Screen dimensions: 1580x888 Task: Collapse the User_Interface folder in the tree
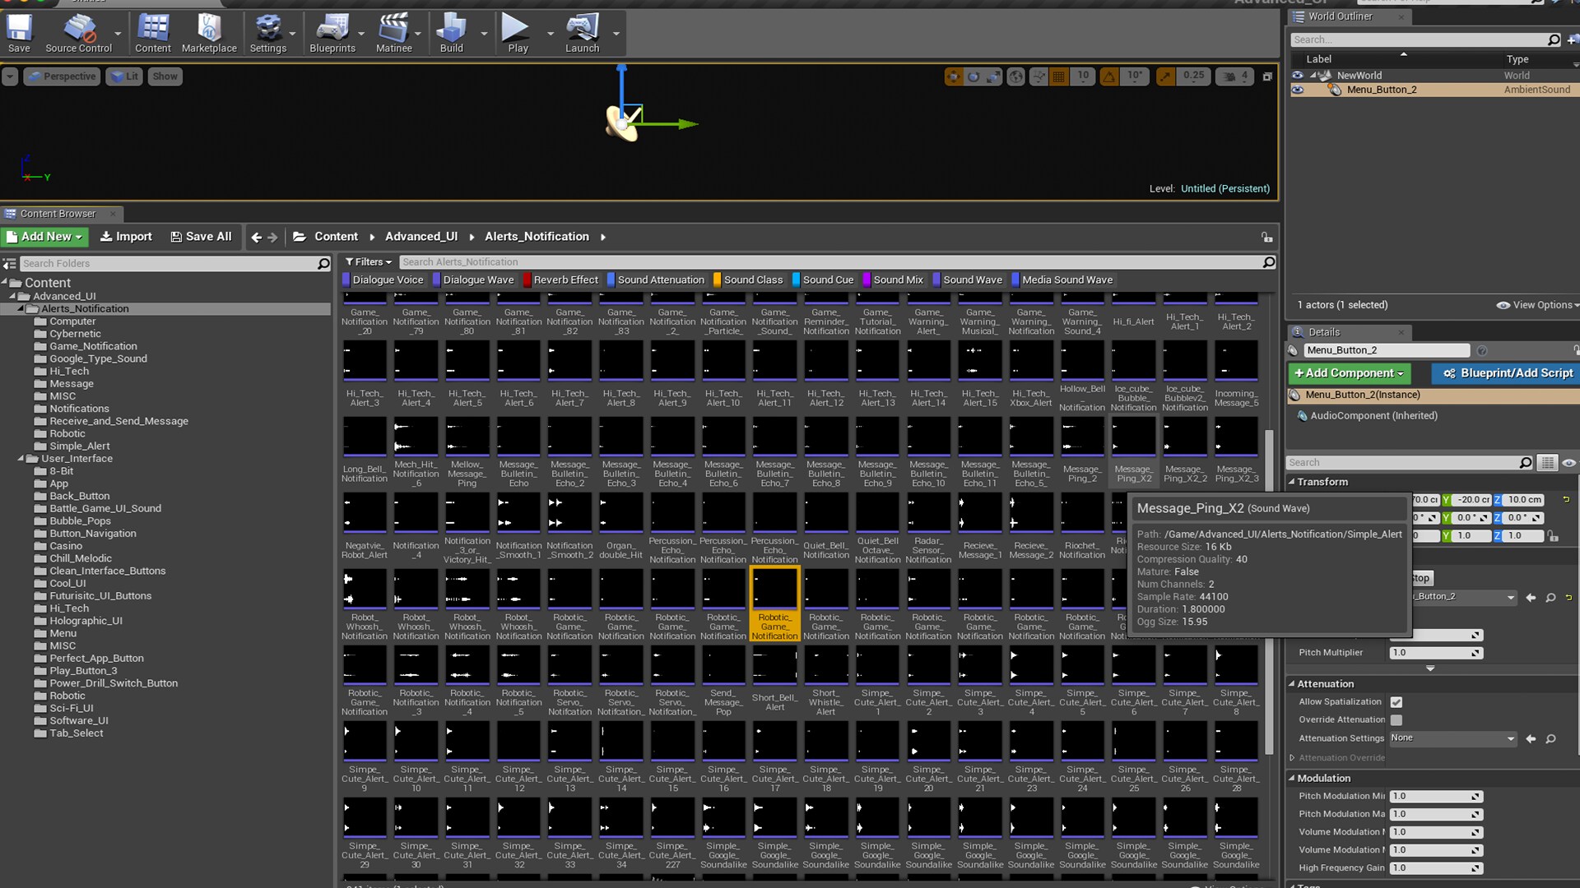tap(21, 459)
